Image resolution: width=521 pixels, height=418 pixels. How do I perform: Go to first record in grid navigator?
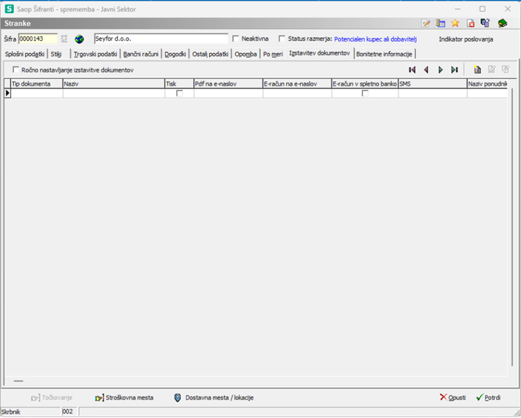[x=412, y=70]
